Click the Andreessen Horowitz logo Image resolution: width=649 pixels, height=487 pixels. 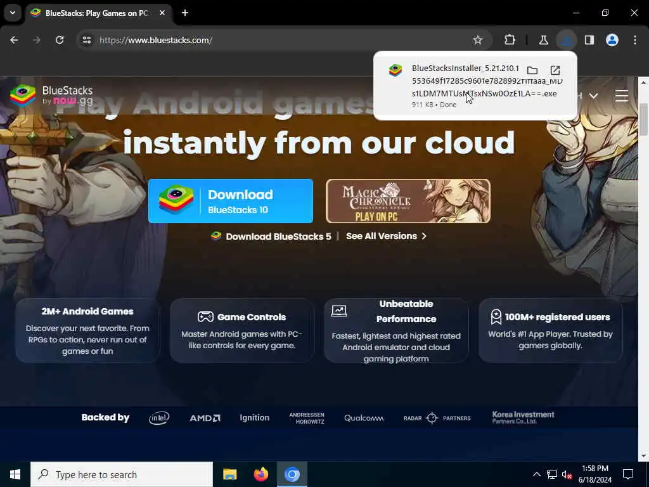(x=307, y=418)
